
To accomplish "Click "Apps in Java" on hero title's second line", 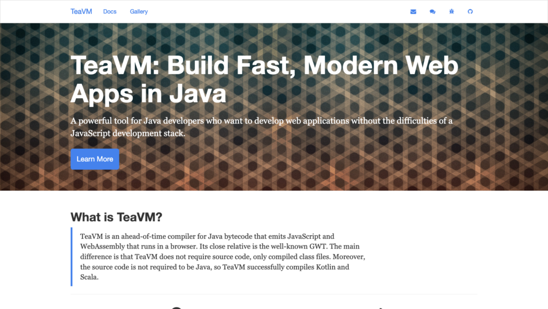I will (148, 94).
